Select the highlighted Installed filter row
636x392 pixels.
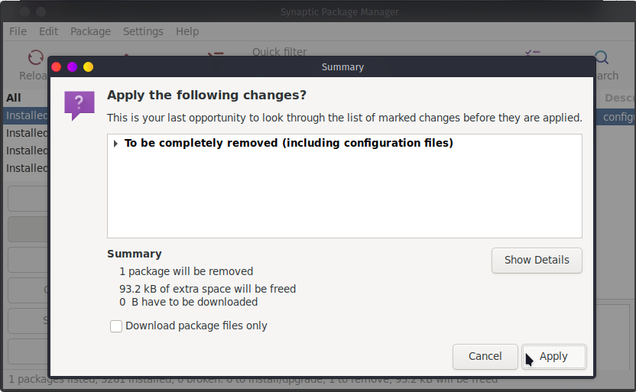pos(27,116)
